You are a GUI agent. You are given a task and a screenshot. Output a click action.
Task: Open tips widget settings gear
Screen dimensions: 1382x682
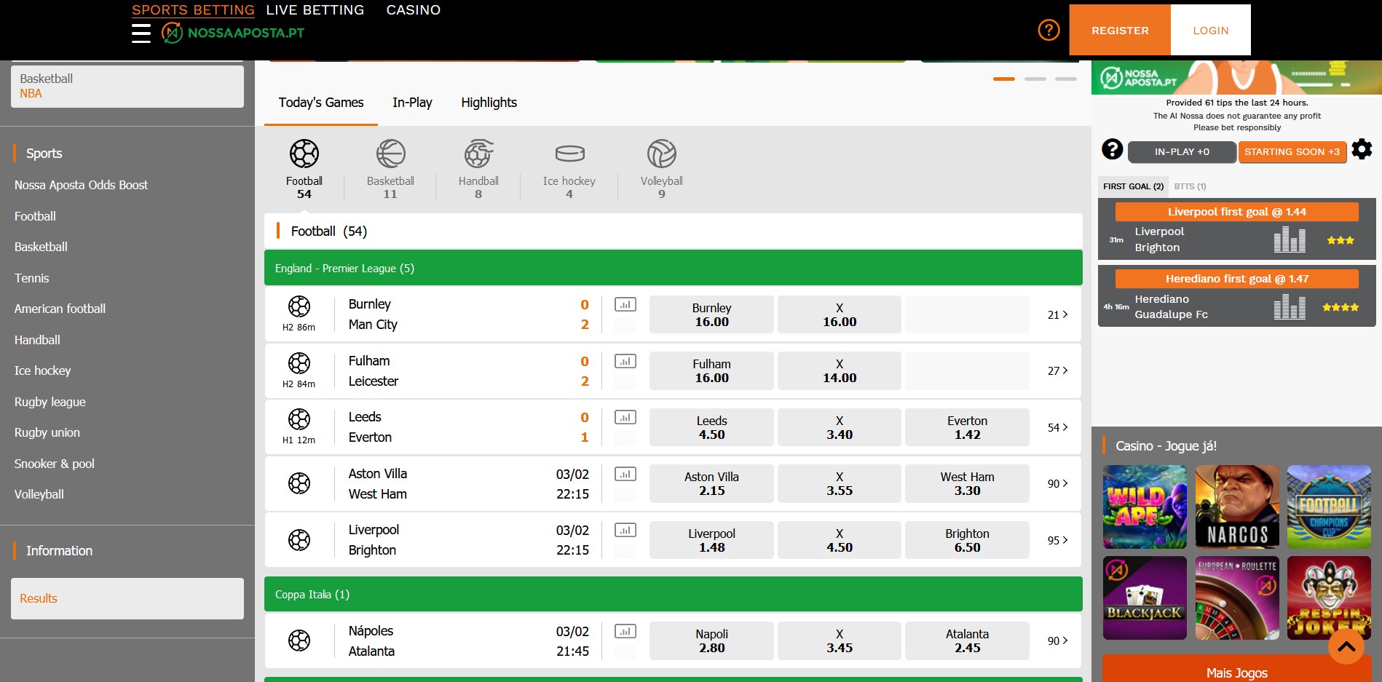(1362, 149)
